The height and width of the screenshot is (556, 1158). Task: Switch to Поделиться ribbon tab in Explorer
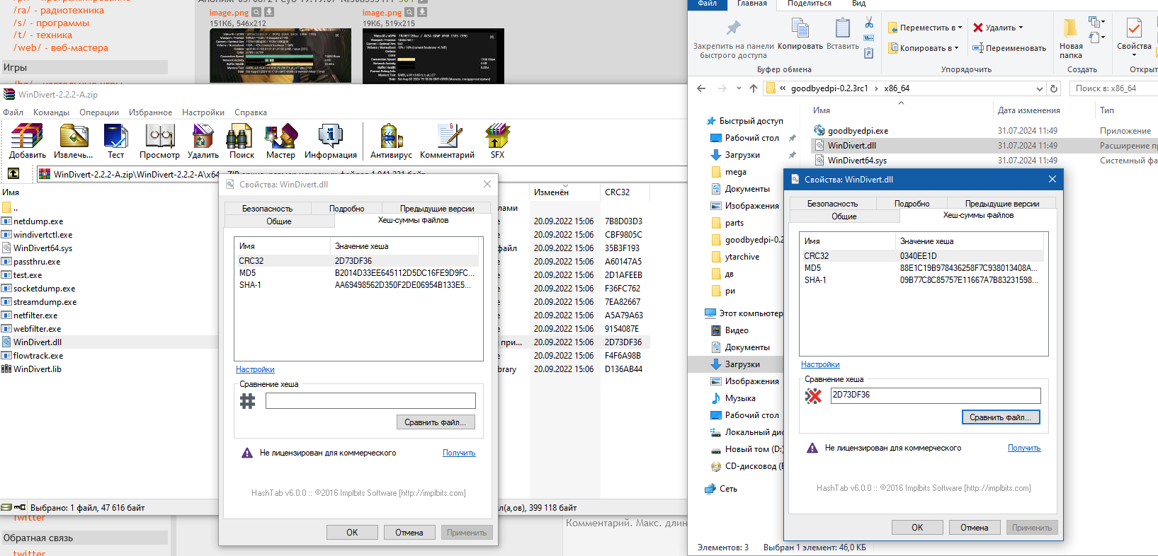[x=810, y=4]
